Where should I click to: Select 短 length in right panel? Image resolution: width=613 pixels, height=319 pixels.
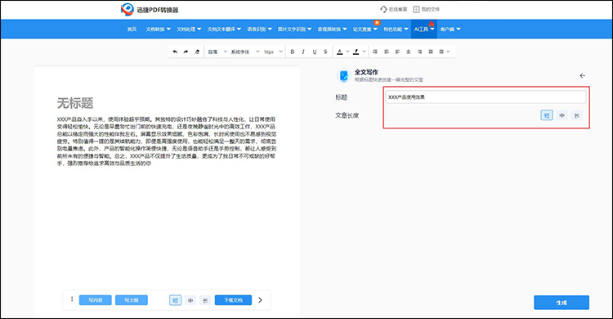tap(547, 115)
